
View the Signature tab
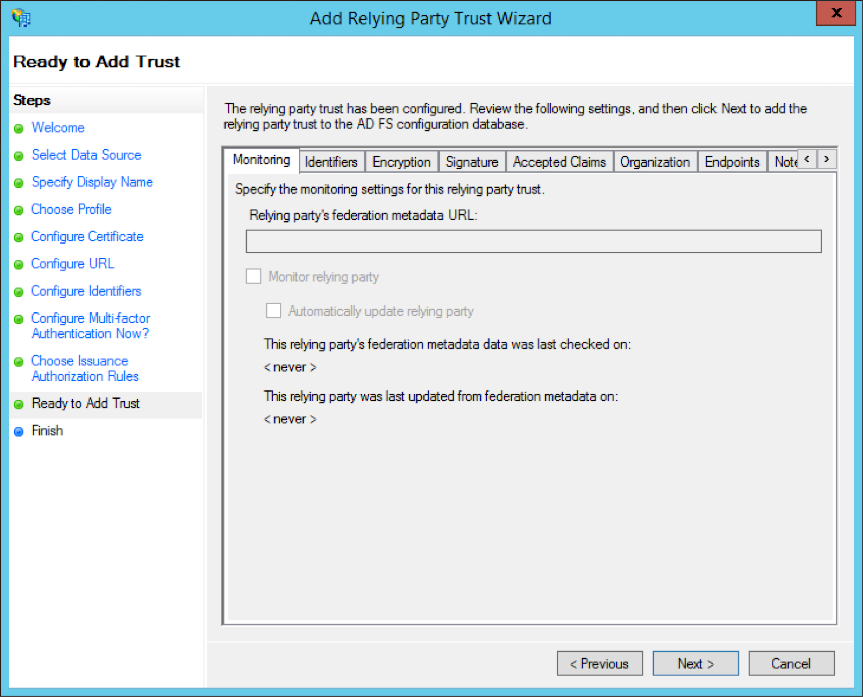[x=472, y=161]
